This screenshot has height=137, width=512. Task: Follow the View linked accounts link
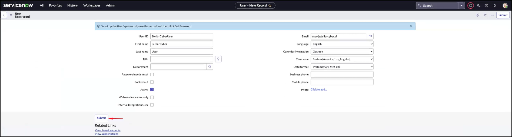coord(108,130)
